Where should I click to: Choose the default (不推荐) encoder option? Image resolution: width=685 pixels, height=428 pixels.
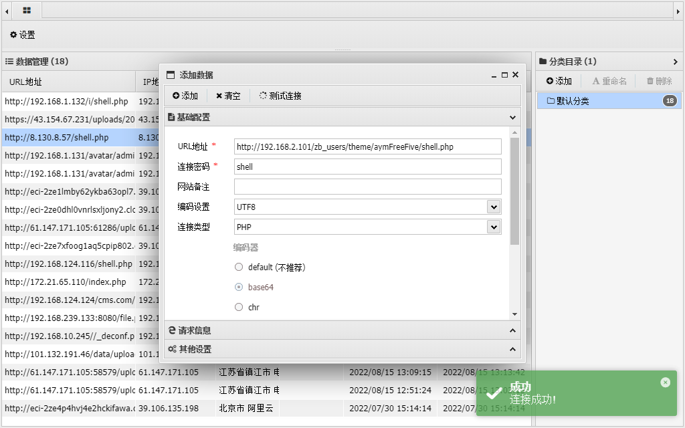click(x=239, y=266)
